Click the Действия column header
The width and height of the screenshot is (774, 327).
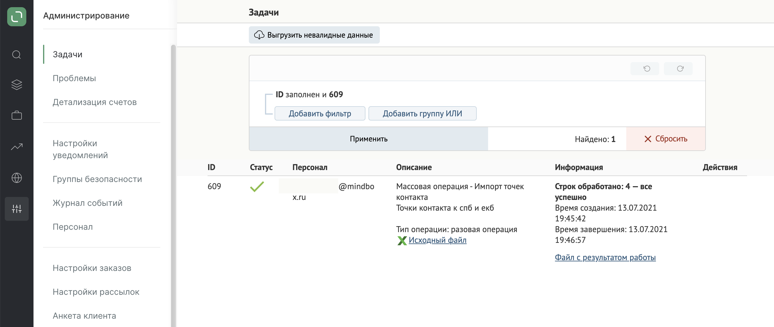(x=720, y=167)
